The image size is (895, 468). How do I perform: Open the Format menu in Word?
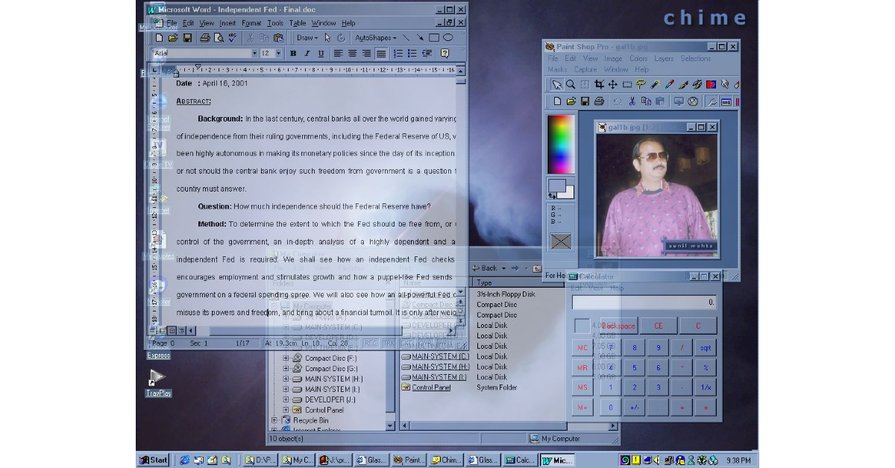[251, 23]
